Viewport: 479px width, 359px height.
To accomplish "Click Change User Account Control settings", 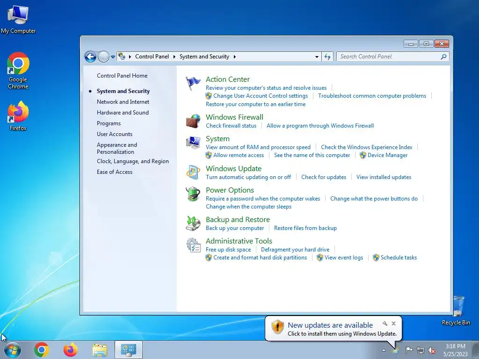I will pos(261,96).
